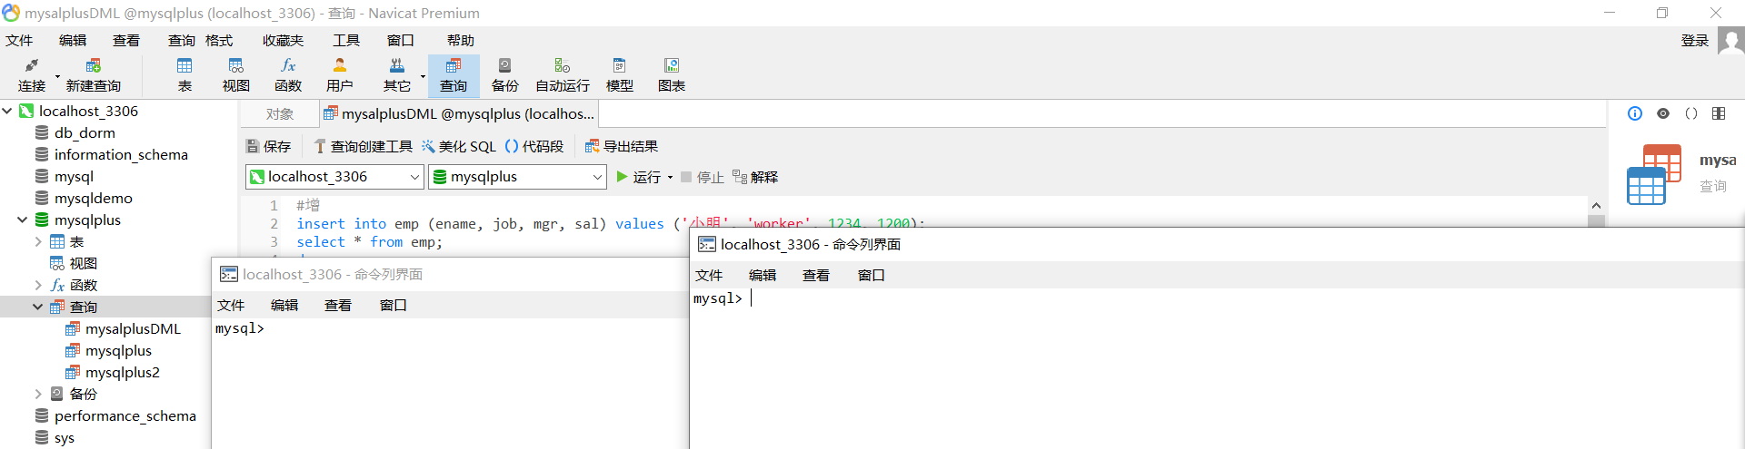Click the General info icon in right panel
This screenshot has width=1745, height=449.
coord(1635,113)
